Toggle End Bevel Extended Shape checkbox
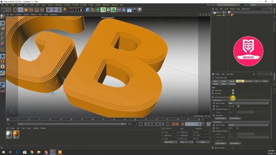Image resolution: width=276 pixels, height=155 pixels. point(229,131)
